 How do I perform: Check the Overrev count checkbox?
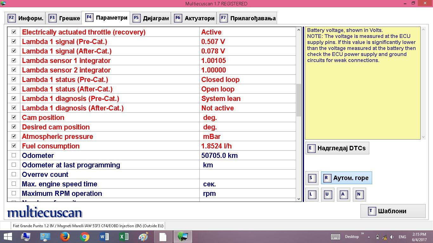[14, 174]
